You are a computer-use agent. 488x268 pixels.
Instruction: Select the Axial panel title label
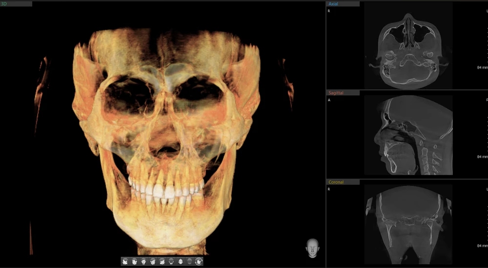[334, 4]
